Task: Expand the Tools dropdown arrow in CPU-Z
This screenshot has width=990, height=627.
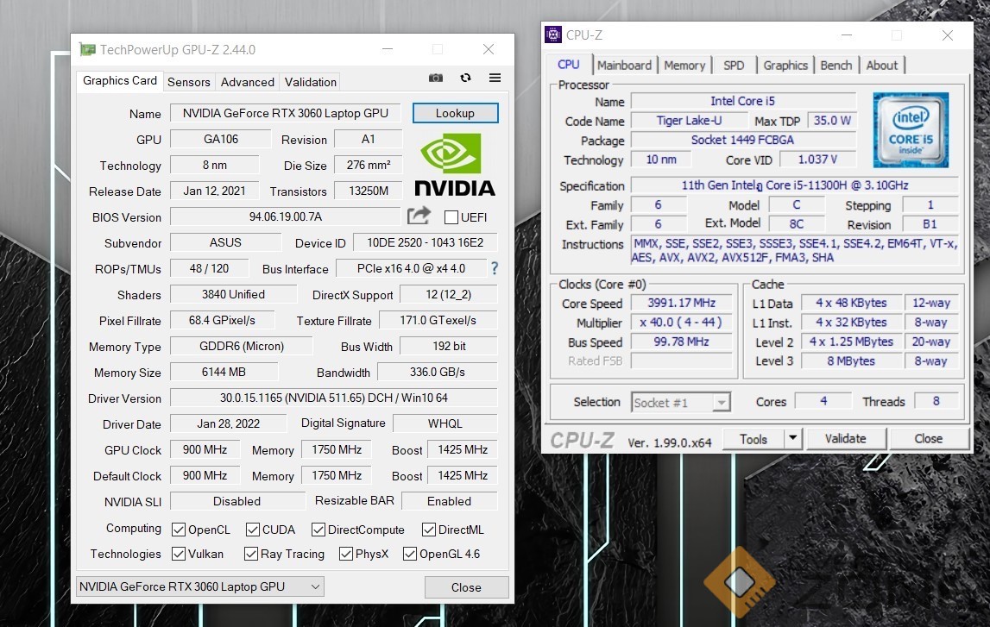Action: [792, 438]
